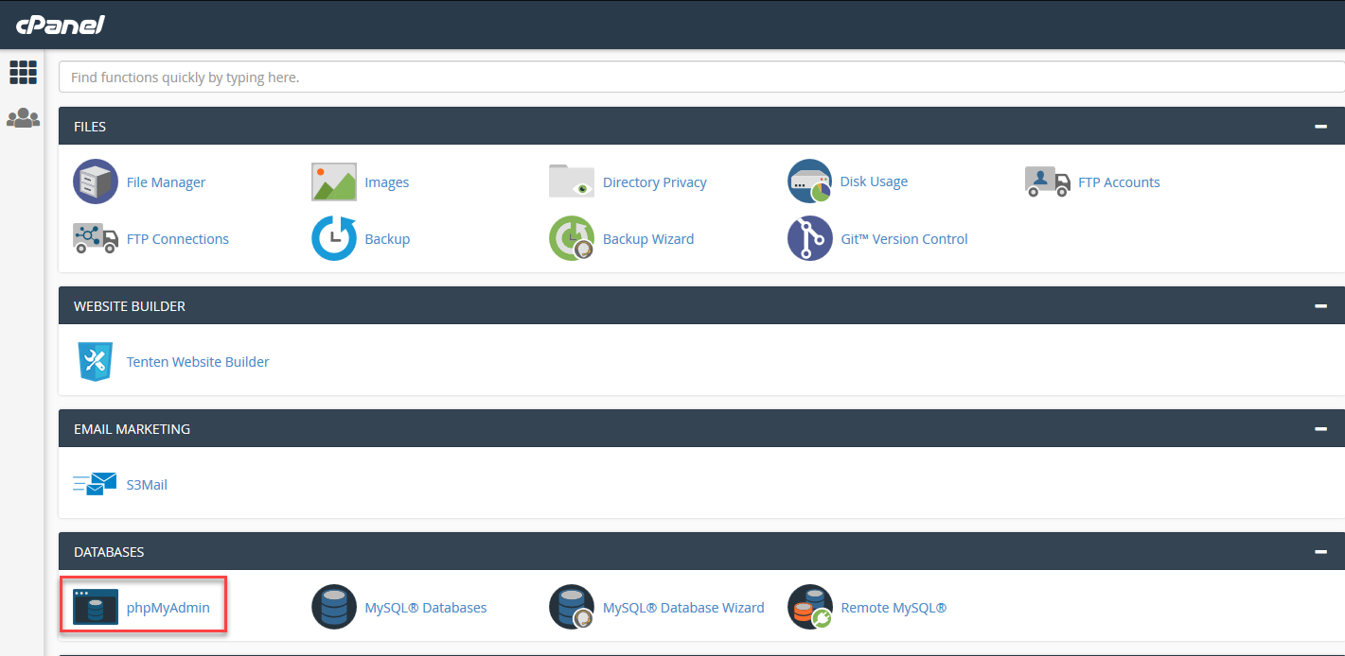Image resolution: width=1345 pixels, height=656 pixels.
Task: Open the S3Mail link
Action: tap(147, 485)
